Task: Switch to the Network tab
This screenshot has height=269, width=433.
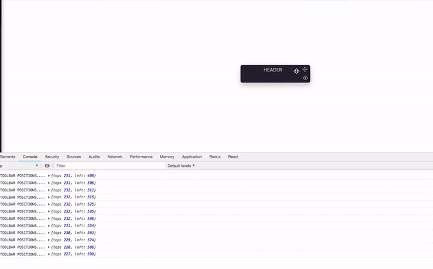Action: coord(115,157)
